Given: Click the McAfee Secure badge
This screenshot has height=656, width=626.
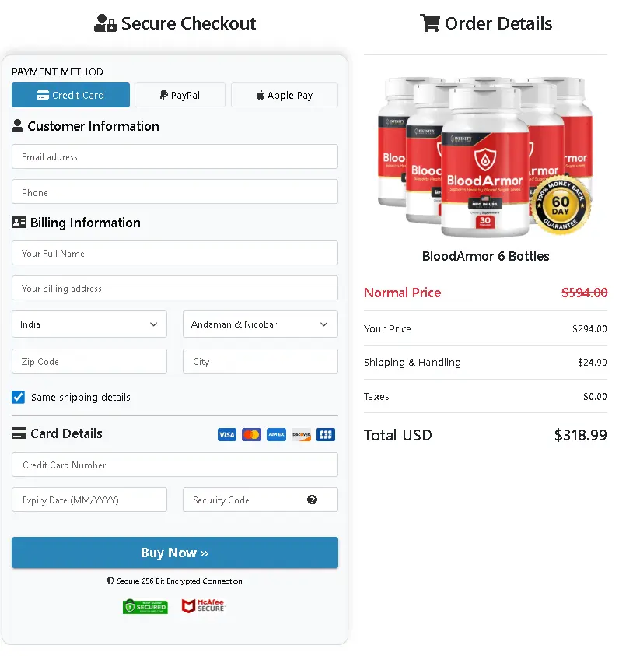Looking at the screenshot, I should (202, 607).
